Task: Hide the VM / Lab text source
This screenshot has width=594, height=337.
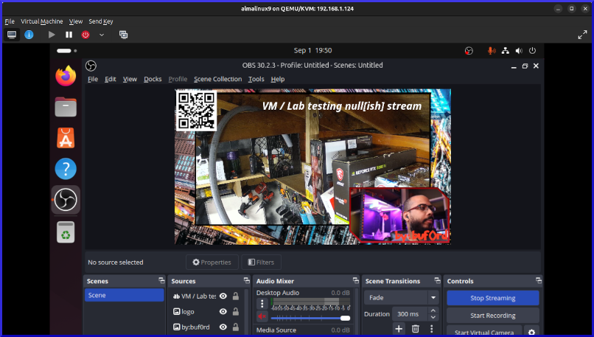Action: pyautogui.click(x=223, y=296)
